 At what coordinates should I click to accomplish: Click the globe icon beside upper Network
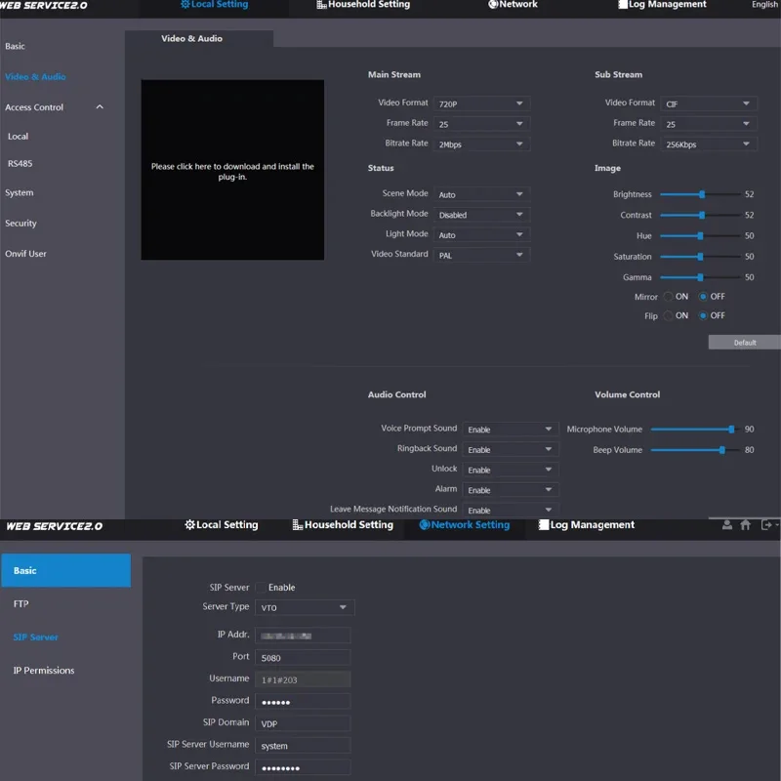493,5
